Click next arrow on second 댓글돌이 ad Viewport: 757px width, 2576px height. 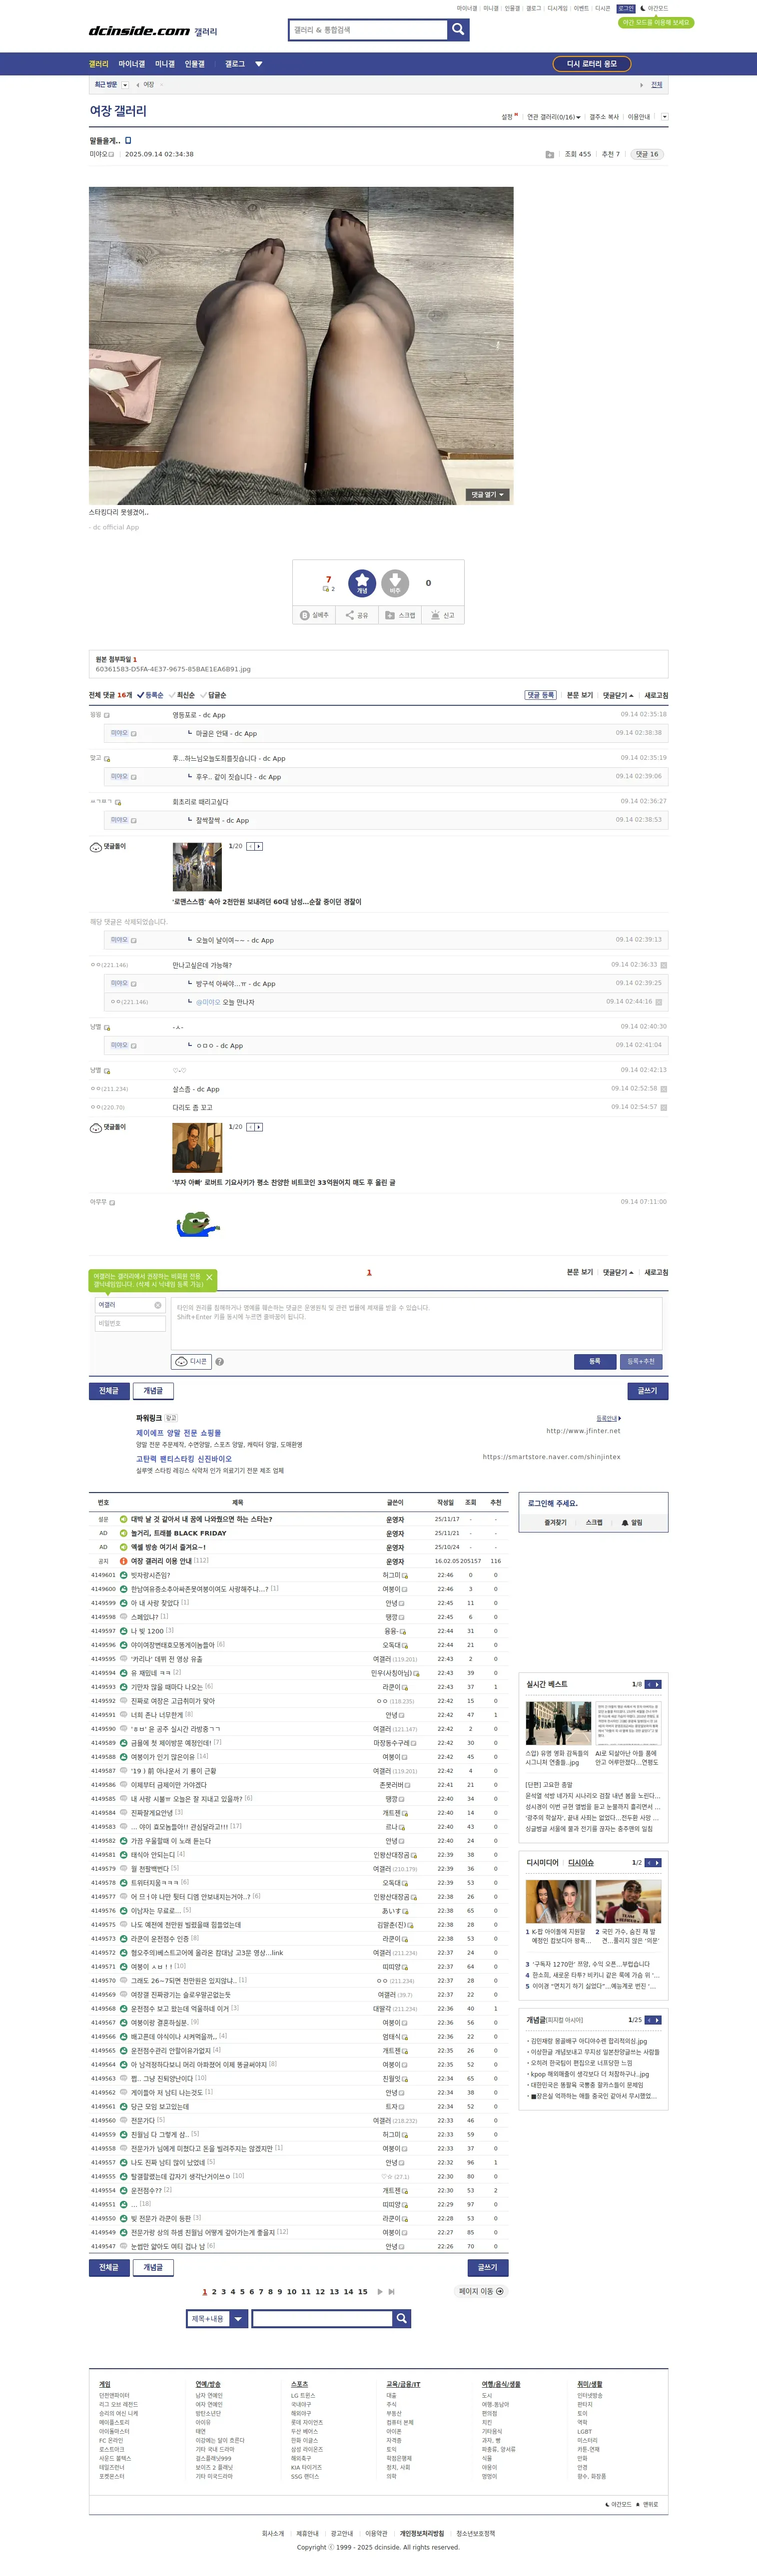point(259,1127)
